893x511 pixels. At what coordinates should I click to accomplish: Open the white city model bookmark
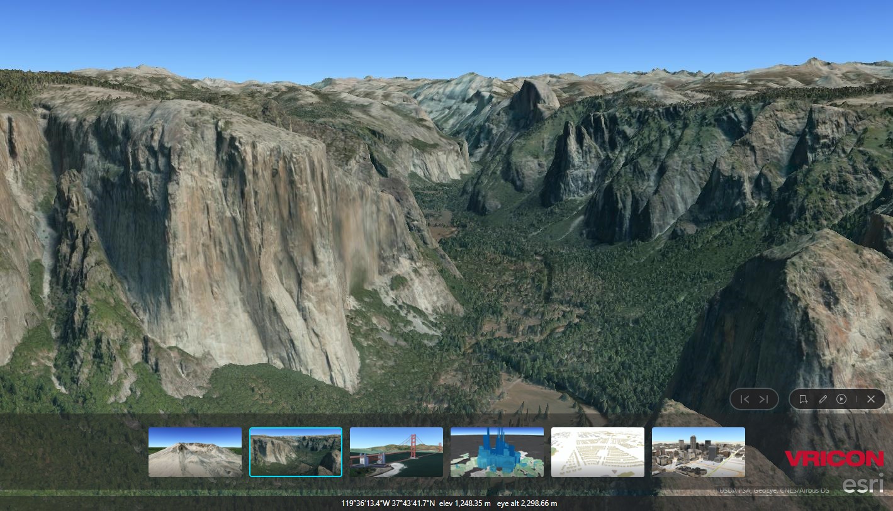(598, 452)
